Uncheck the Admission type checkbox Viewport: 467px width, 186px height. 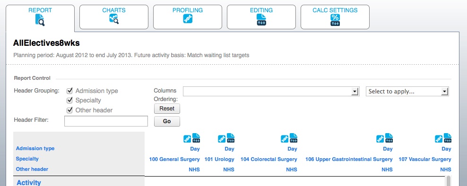pos(69,91)
